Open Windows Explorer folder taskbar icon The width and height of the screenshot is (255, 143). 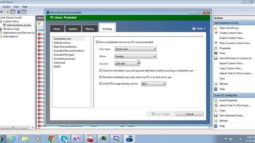25,139
